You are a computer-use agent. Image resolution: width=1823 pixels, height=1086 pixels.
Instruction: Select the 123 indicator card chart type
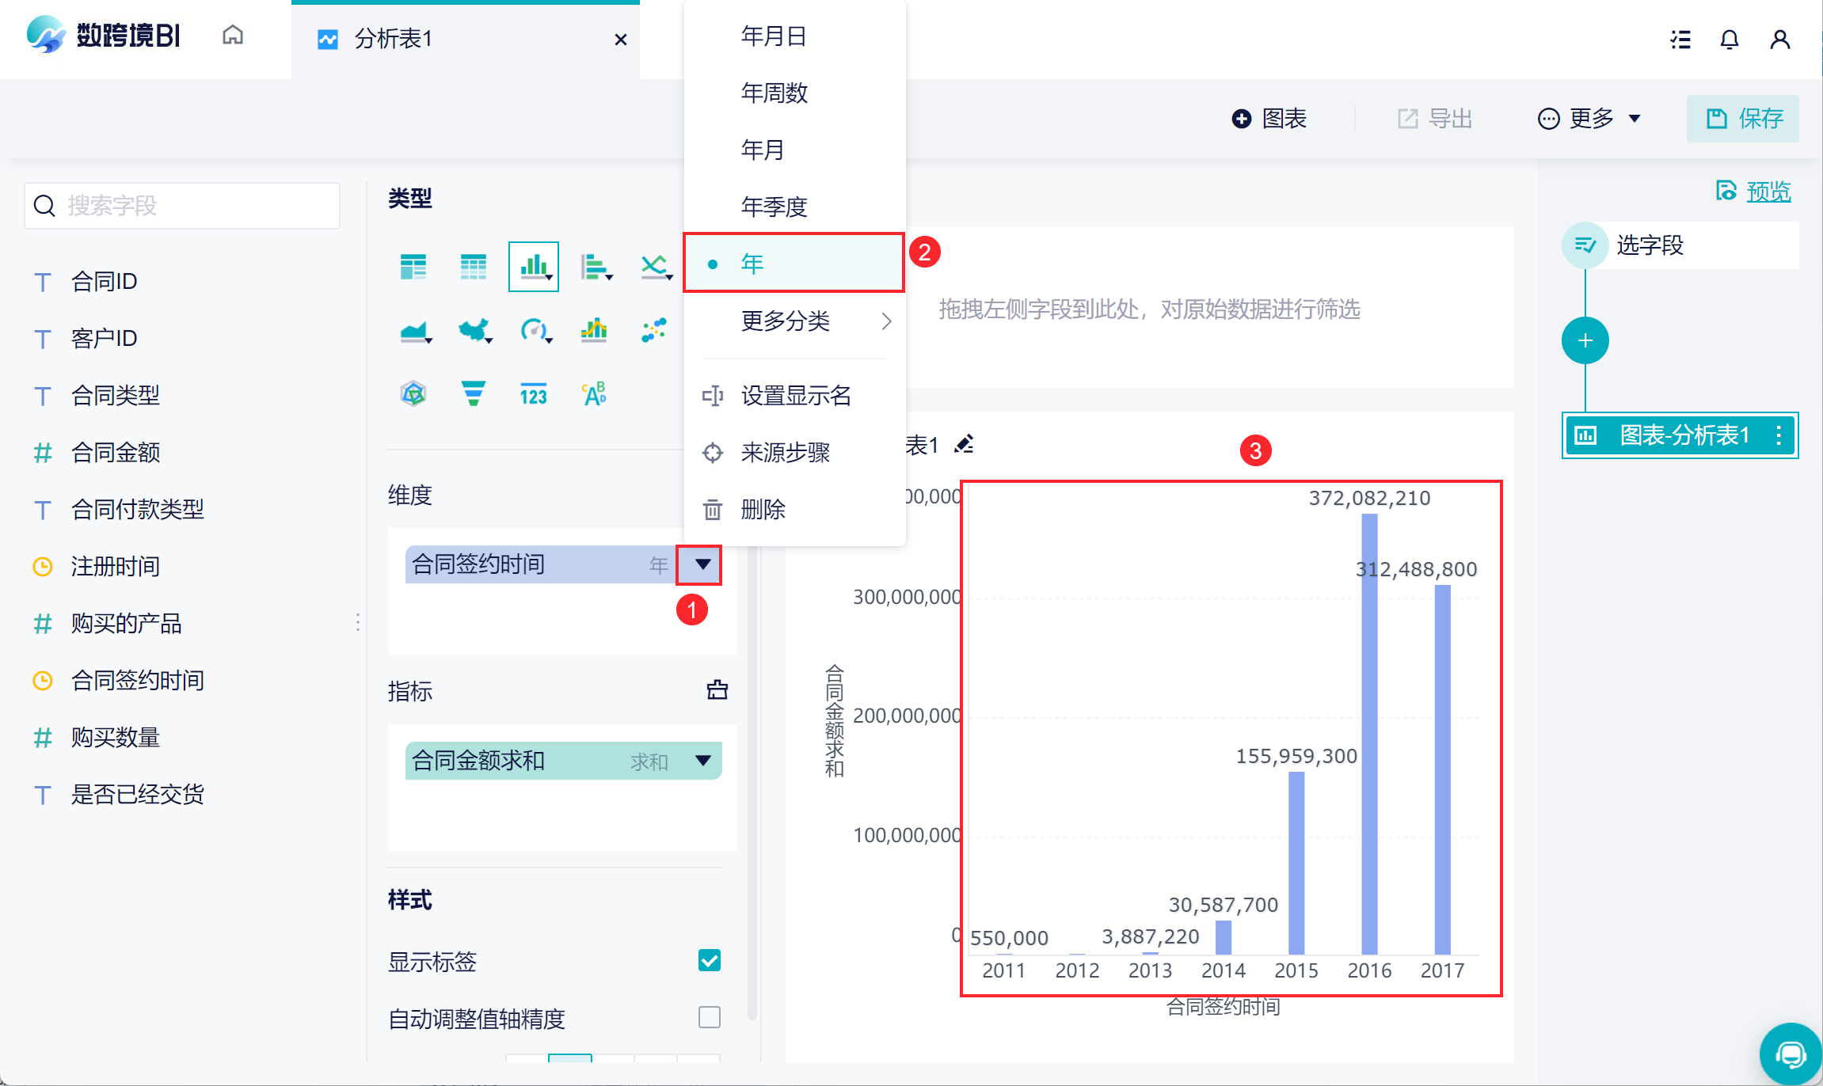(534, 393)
